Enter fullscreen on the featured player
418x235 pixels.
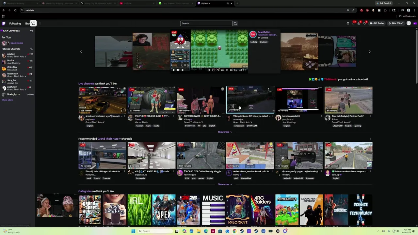coord(245,70)
